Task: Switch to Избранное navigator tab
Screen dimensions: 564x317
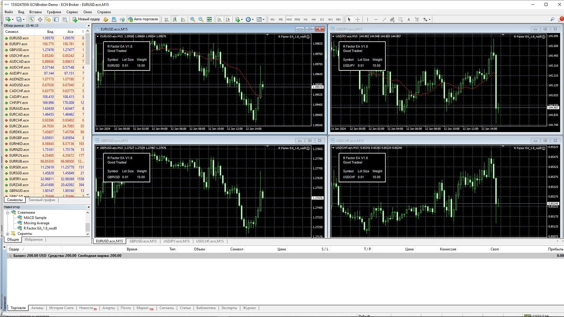Action: (x=34, y=240)
